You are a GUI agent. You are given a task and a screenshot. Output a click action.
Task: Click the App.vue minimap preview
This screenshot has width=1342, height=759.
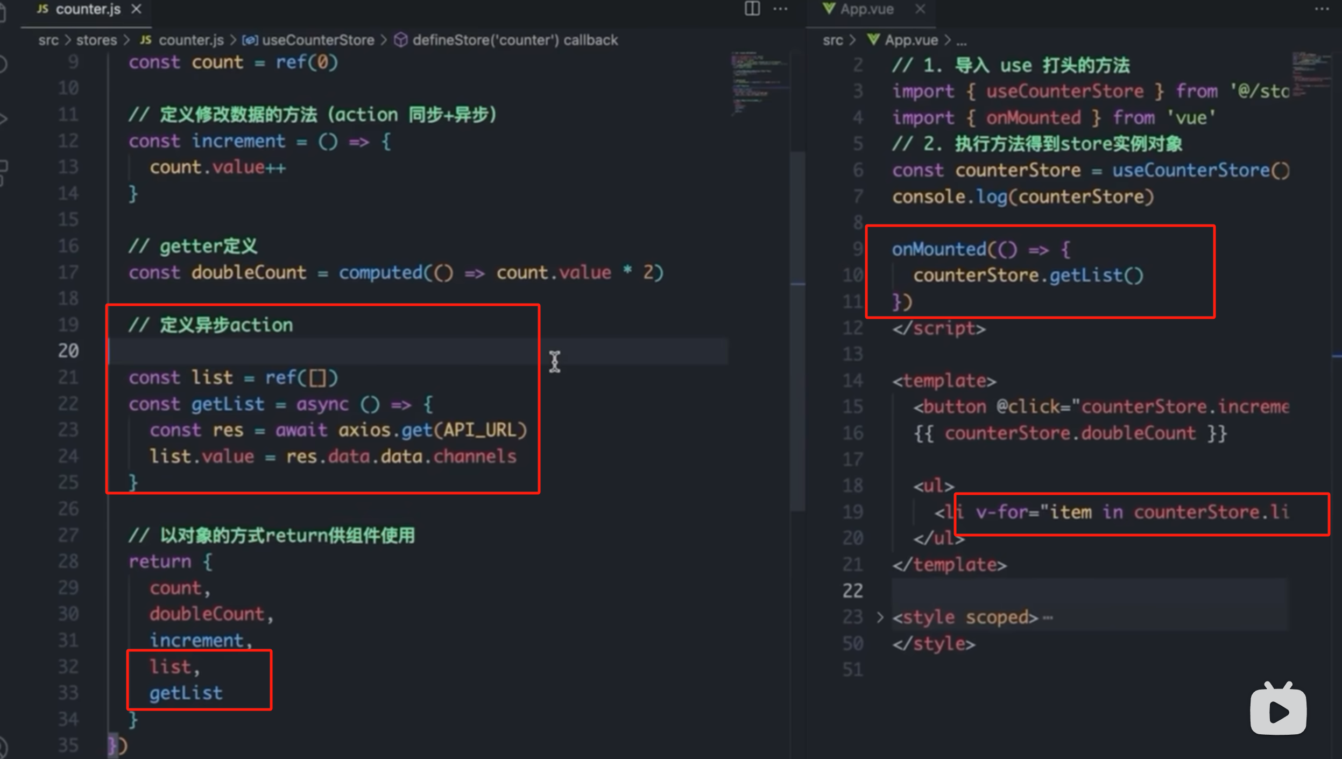pyautogui.click(x=1311, y=74)
